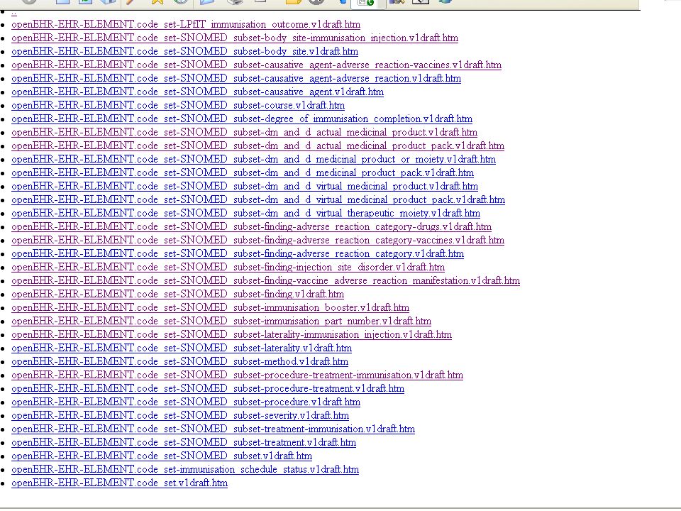
Task: Open SNOMED subset-finding.v1draft.htm link
Action: click(x=177, y=294)
